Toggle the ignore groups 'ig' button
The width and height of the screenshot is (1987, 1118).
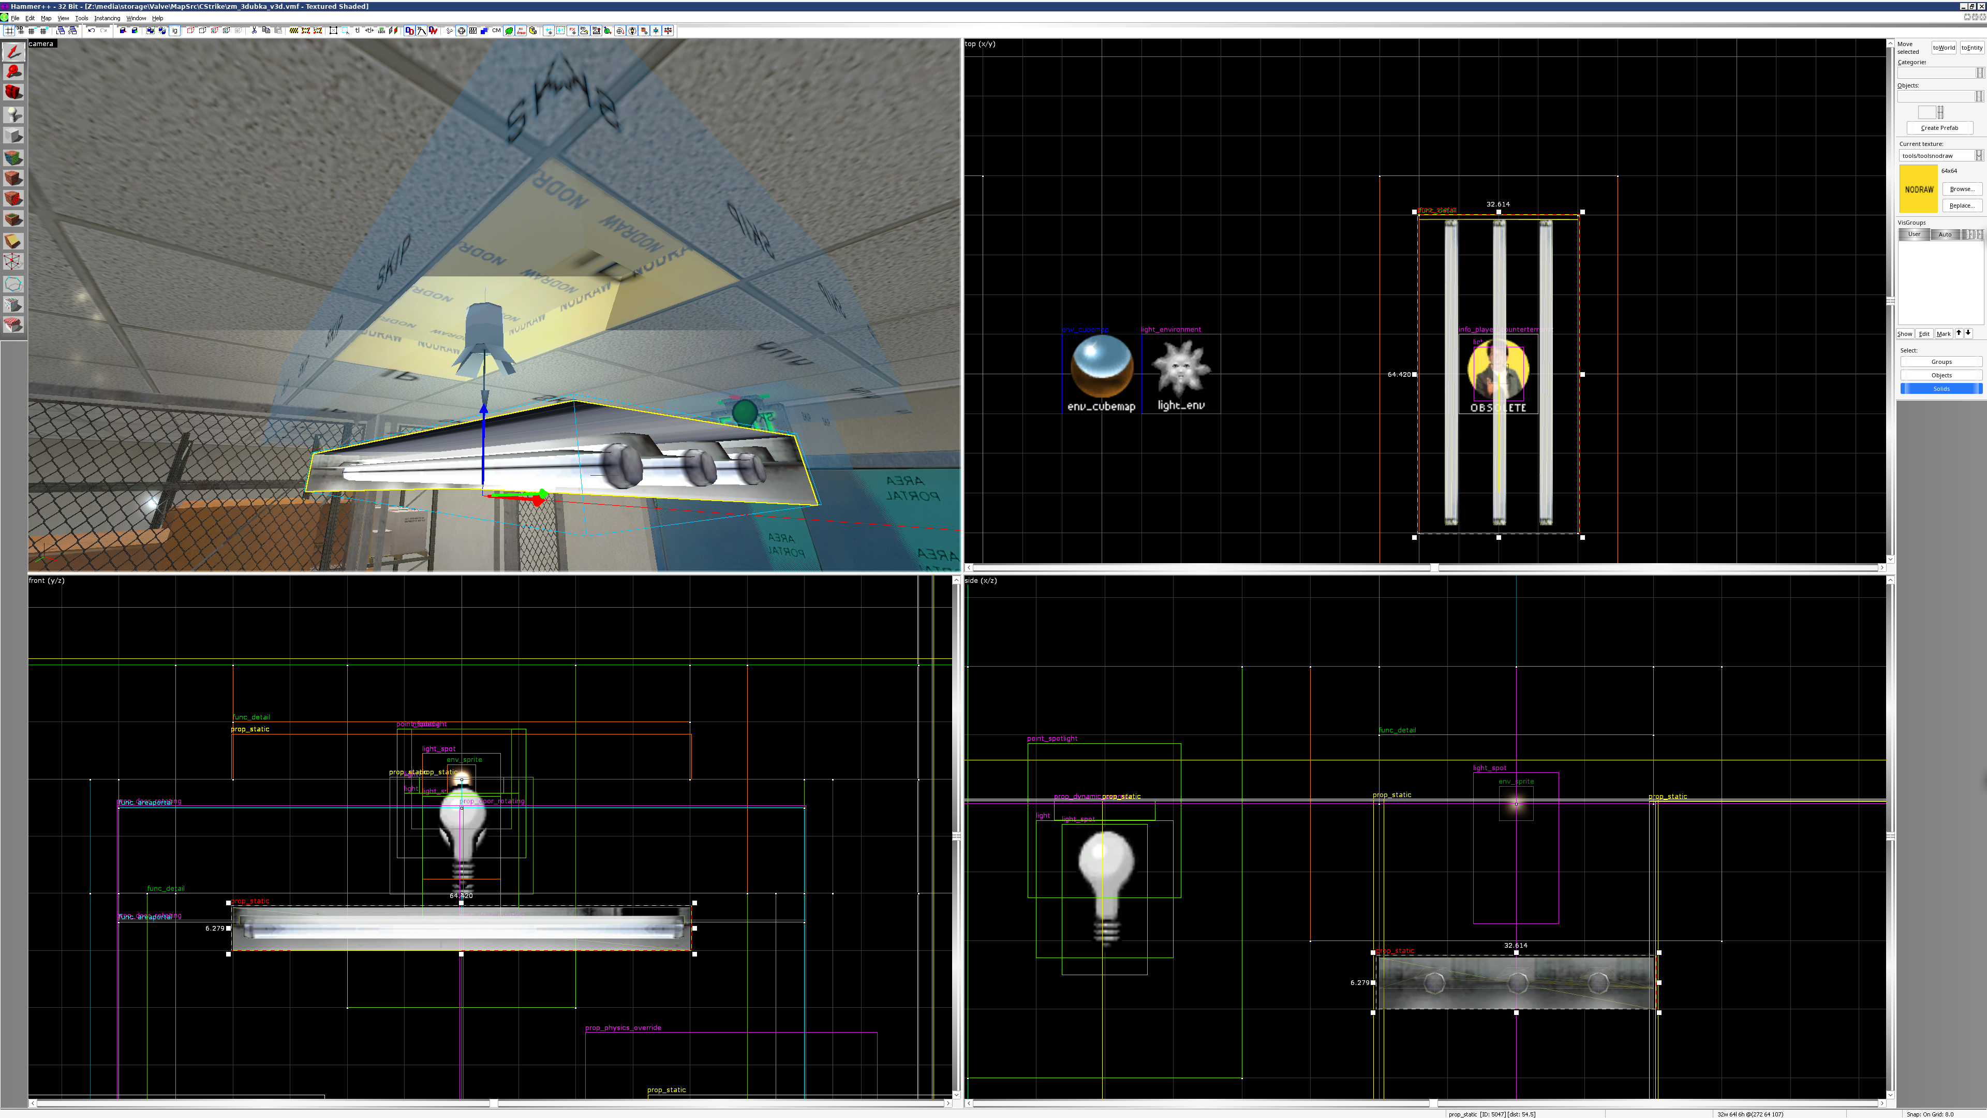point(174,31)
